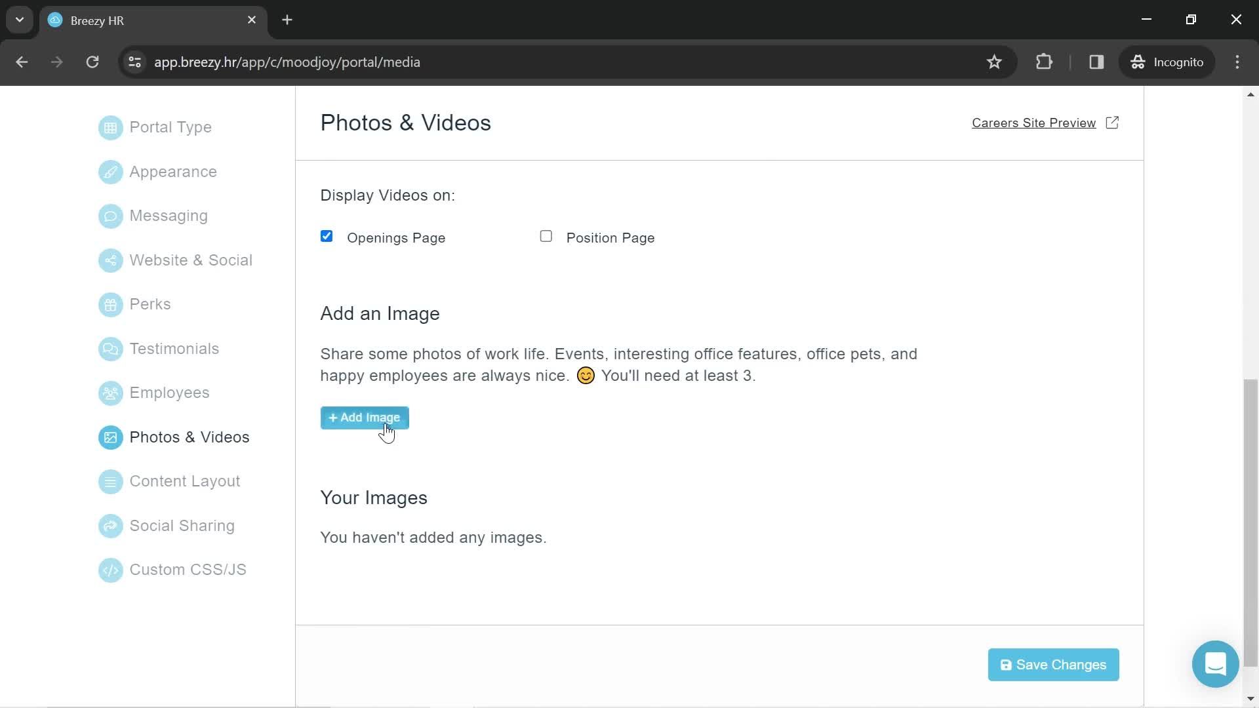
Task: Open the live chat support widget
Action: point(1215,664)
